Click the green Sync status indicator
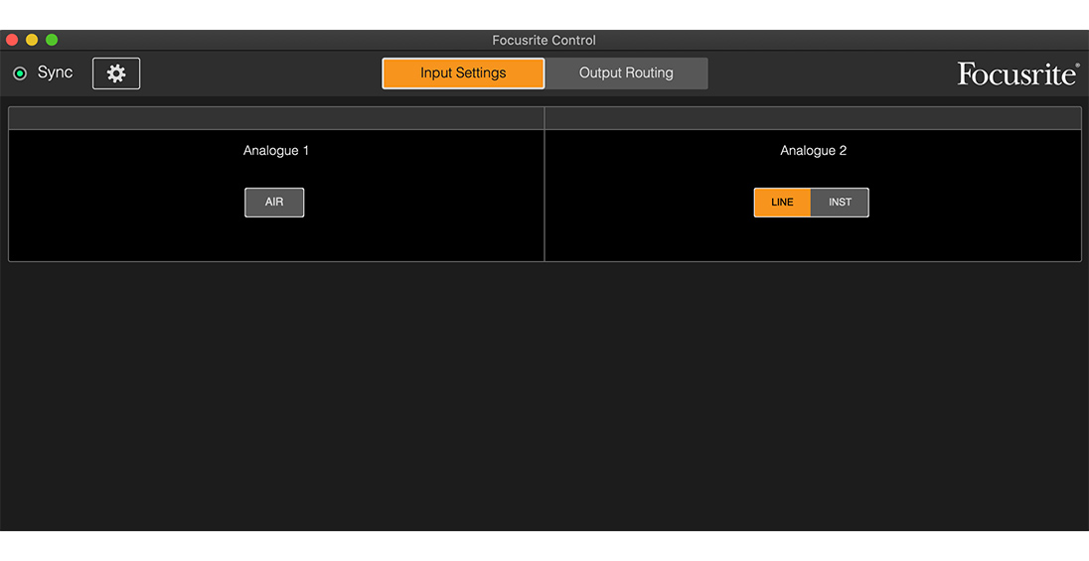The image size is (1089, 561). click(20, 73)
